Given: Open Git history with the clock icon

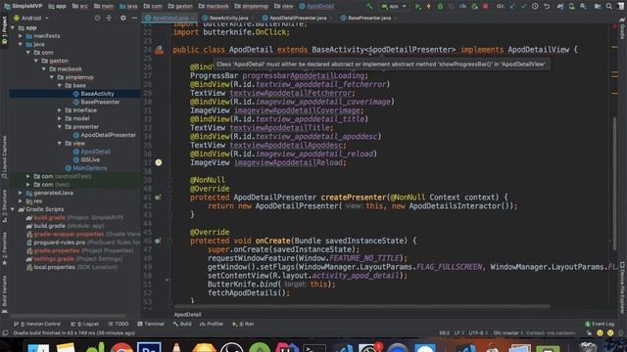Looking at the screenshot, I should tap(535, 6).
